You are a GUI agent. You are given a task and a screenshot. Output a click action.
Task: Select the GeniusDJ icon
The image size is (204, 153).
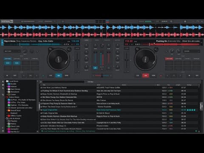point(9,129)
